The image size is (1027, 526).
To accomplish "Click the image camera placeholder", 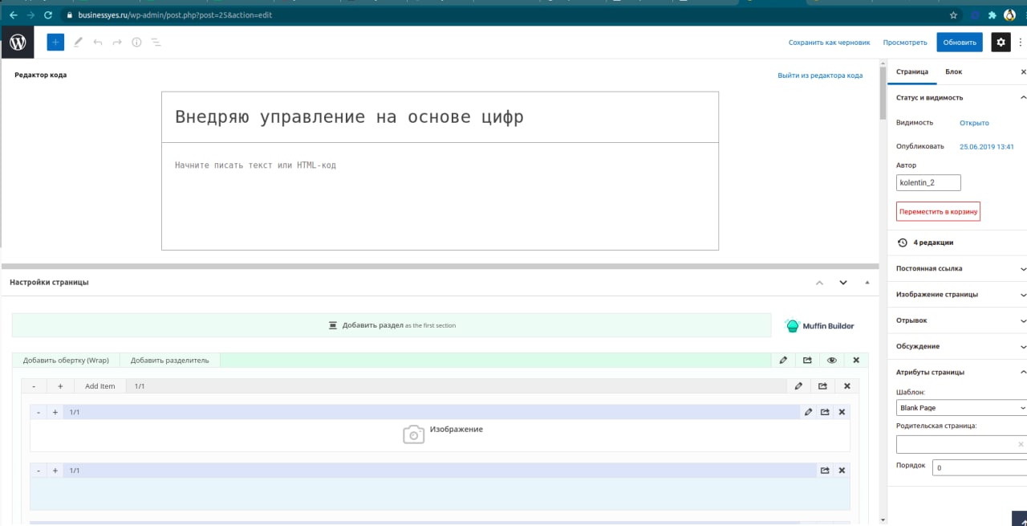I will 413,434.
